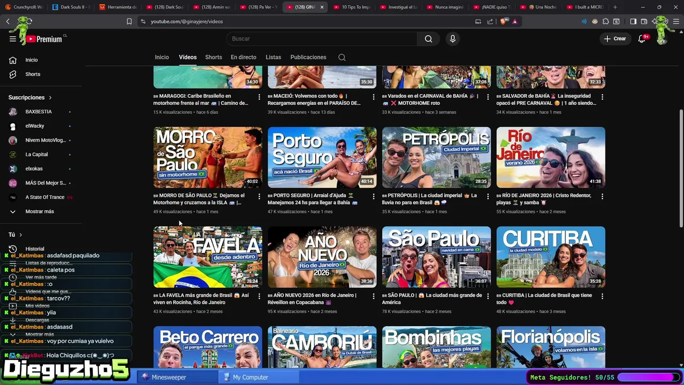Open options for LA FAVELA video
Screen dimensions: 684x385
(259, 296)
